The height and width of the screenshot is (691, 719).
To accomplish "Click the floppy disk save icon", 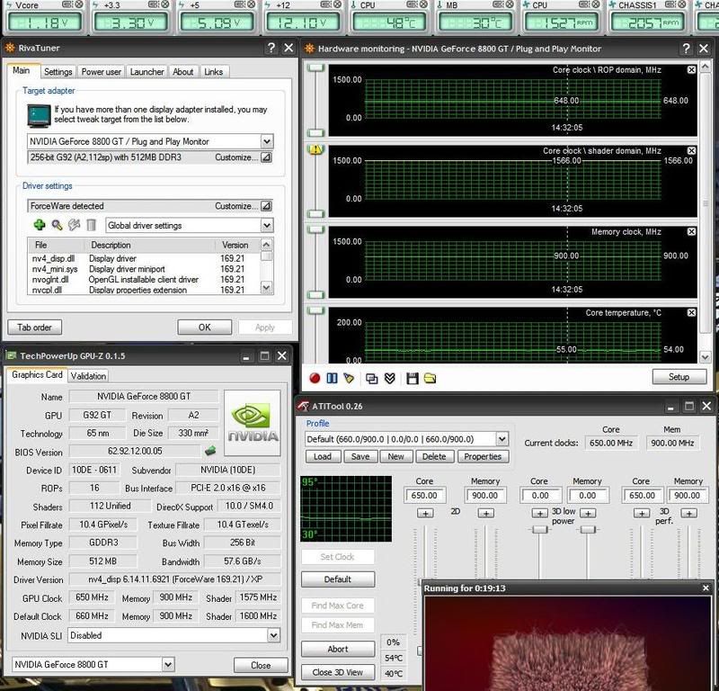I will (412, 378).
